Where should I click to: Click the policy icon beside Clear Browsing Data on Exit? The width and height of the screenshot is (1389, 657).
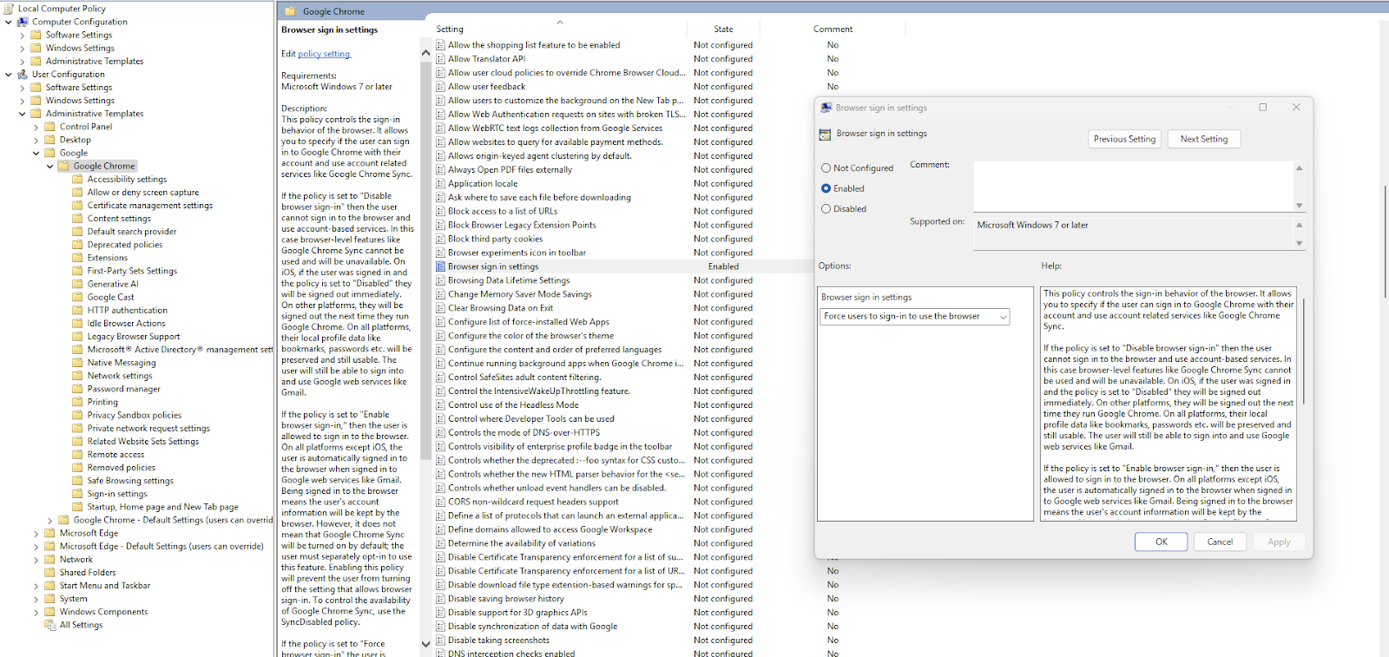click(x=441, y=308)
